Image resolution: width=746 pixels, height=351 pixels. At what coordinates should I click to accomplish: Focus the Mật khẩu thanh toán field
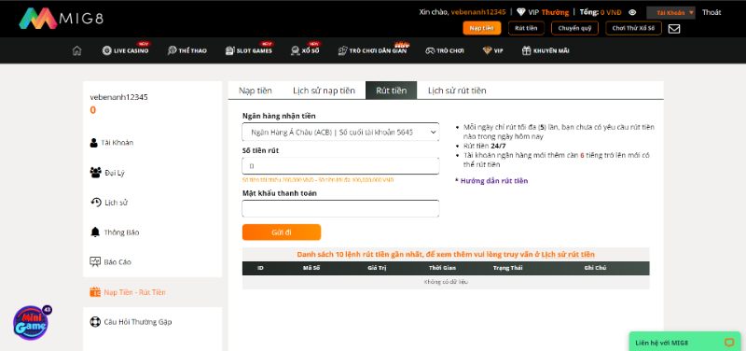[x=340, y=208]
